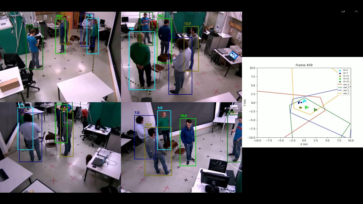Viewport: 363px width, 204px height.
Task: Select the ID=12 legend entry
Action: coord(344,76)
